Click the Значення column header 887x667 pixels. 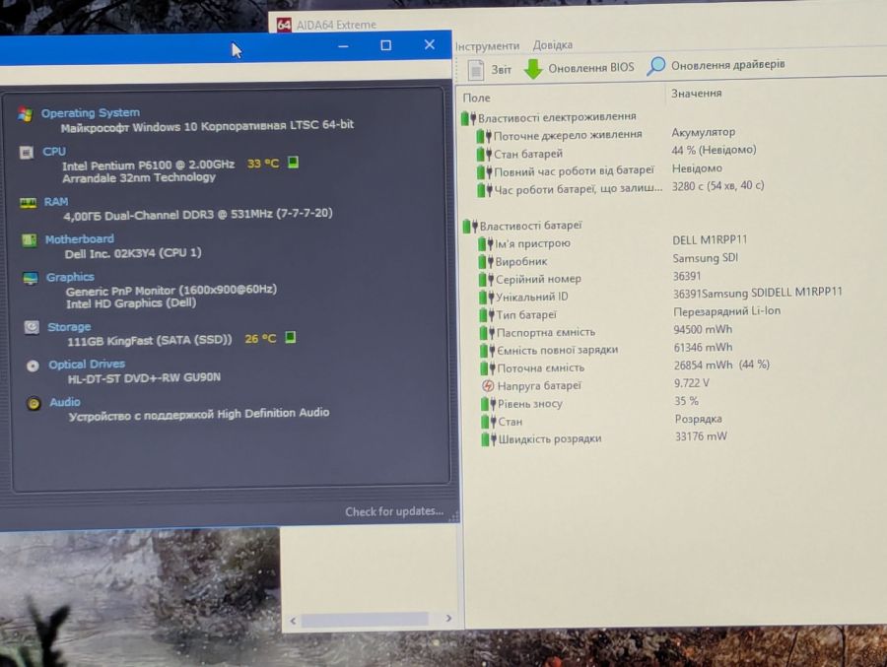pos(697,94)
